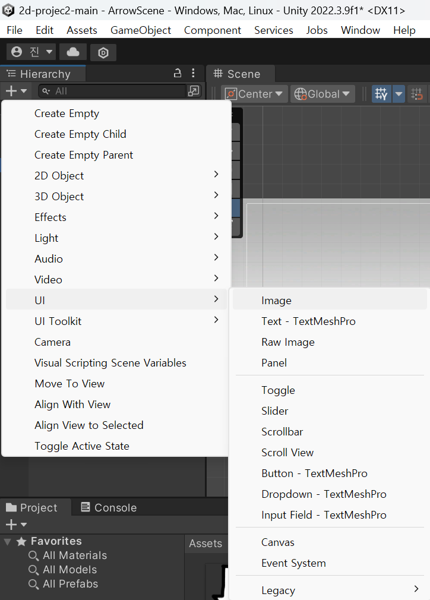
Task: Open the cloud services icon
Action: point(72,52)
